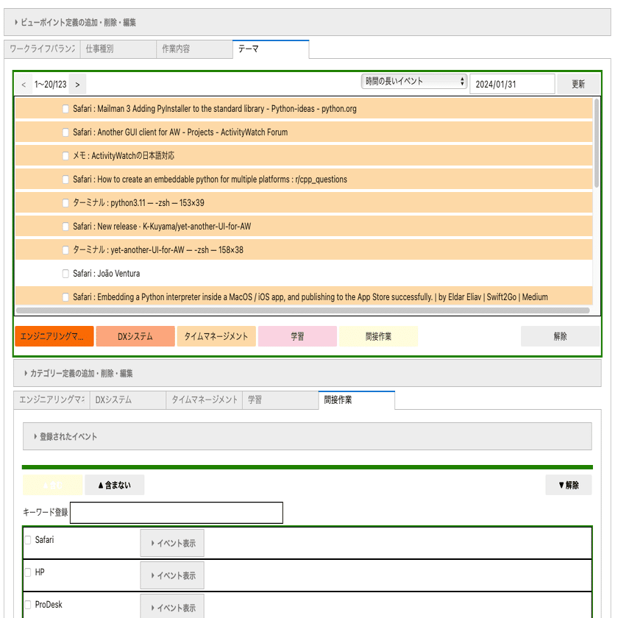This screenshot has height=618, width=618.
Task: Go to next page of events
Action: point(77,85)
